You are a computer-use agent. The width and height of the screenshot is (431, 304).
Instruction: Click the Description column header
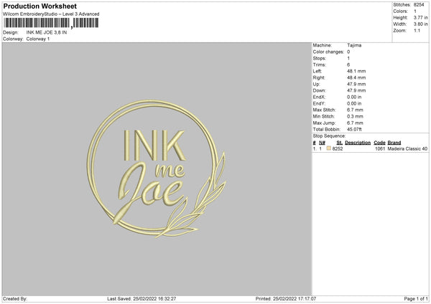tap(358, 143)
